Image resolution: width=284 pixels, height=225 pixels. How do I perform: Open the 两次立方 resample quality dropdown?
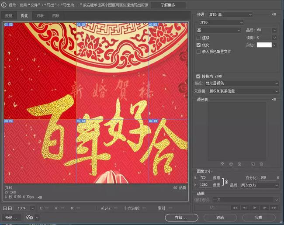pyautogui.click(x=259, y=185)
